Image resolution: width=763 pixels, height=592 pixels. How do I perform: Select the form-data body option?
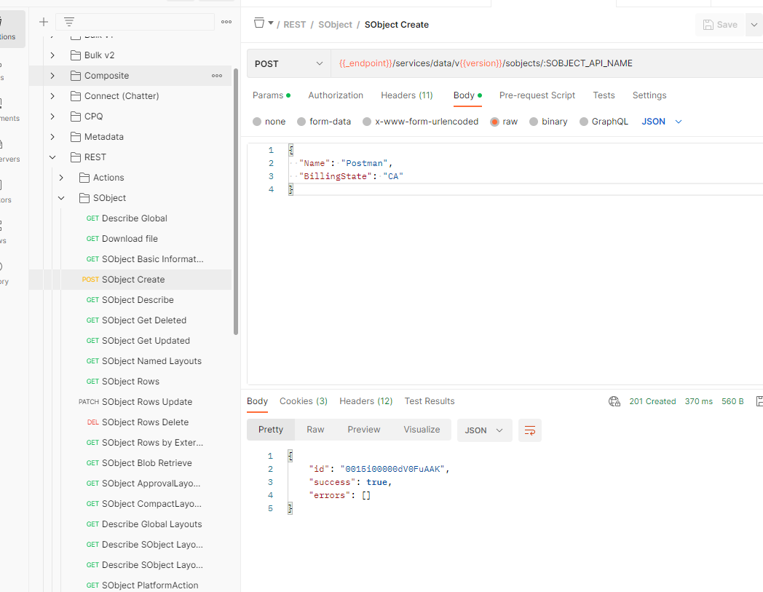[301, 122]
